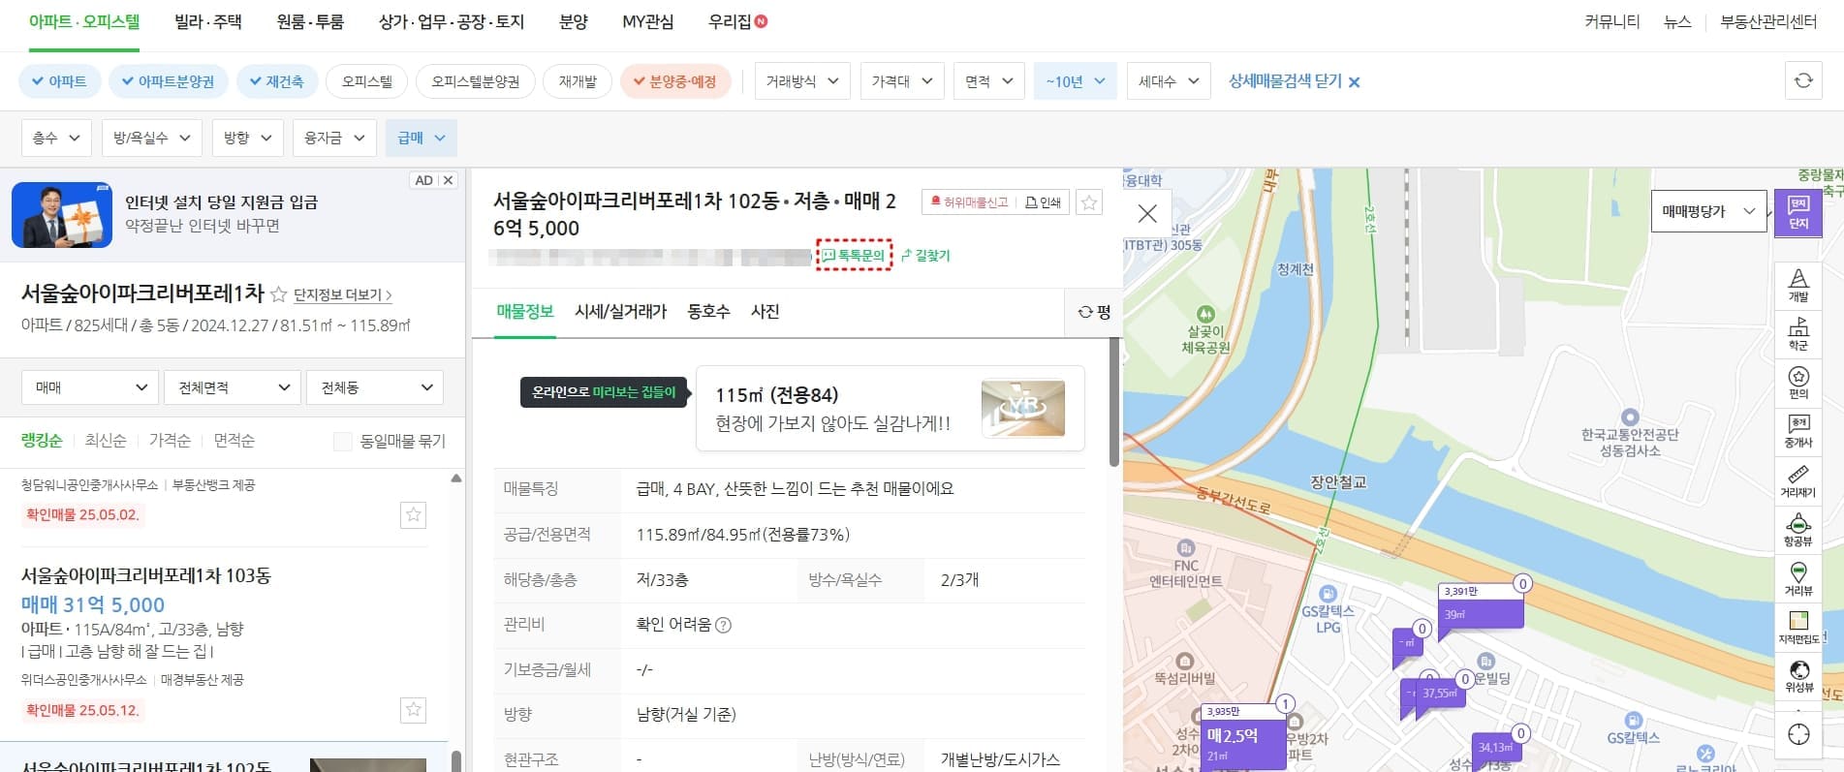Click the refresh filters icon button

coord(1803,80)
